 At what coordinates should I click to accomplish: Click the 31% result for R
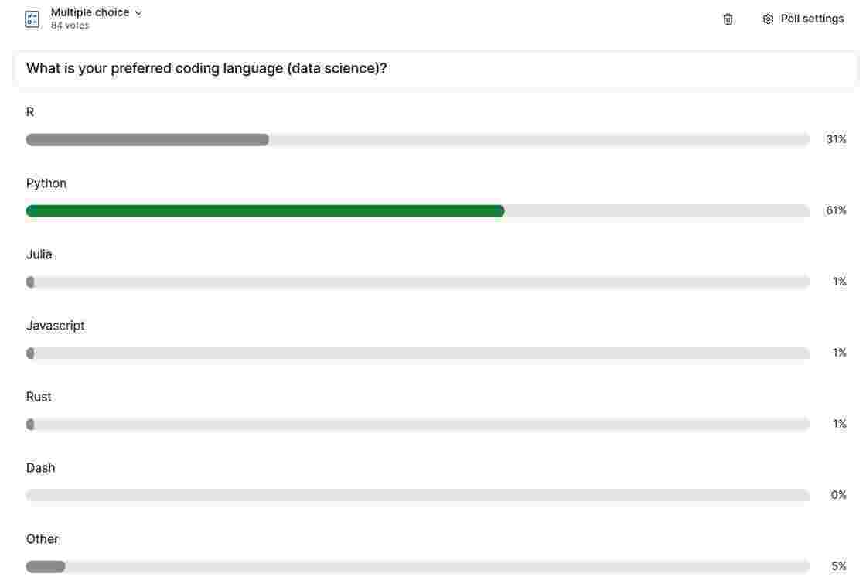pyautogui.click(x=836, y=139)
